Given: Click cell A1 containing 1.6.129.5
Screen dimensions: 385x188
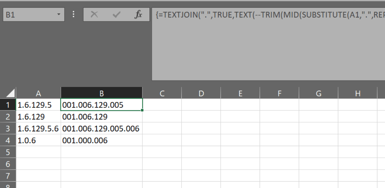Looking at the screenshot, I should [x=38, y=105].
